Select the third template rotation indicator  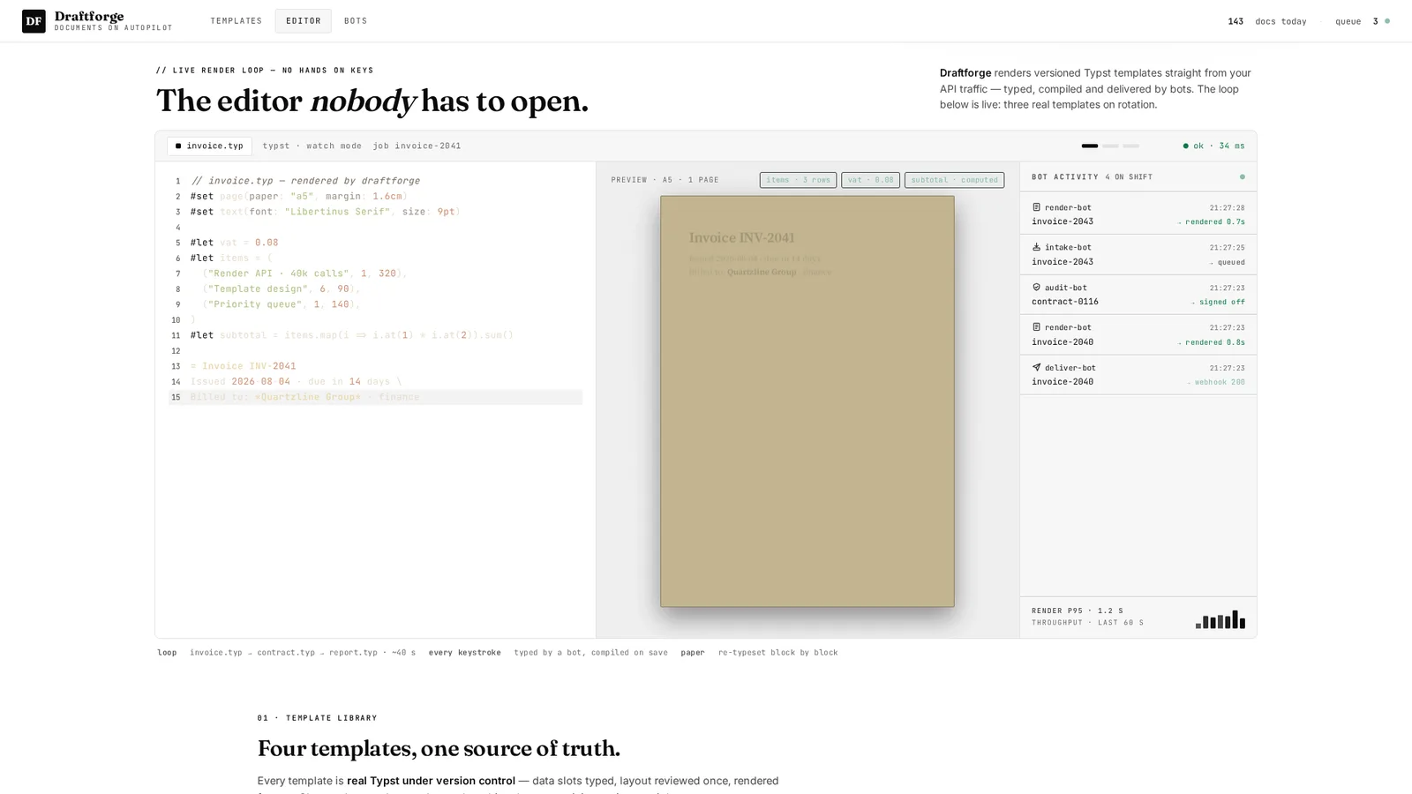(1131, 146)
